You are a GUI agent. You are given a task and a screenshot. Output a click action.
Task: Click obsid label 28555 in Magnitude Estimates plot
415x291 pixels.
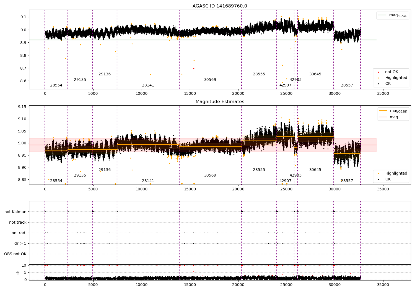click(259, 170)
